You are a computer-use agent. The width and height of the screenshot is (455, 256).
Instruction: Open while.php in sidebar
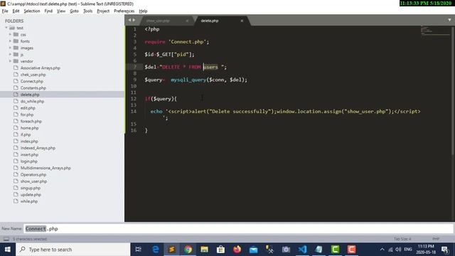tap(28, 201)
